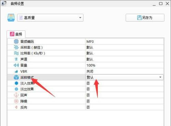Screen dimensions: 171x126
Task: Click the audio encoding chip icon
Action: (x=16, y=41)
